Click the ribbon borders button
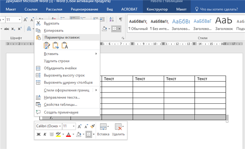Viewport: 245px width, 149px height. point(114,29)
